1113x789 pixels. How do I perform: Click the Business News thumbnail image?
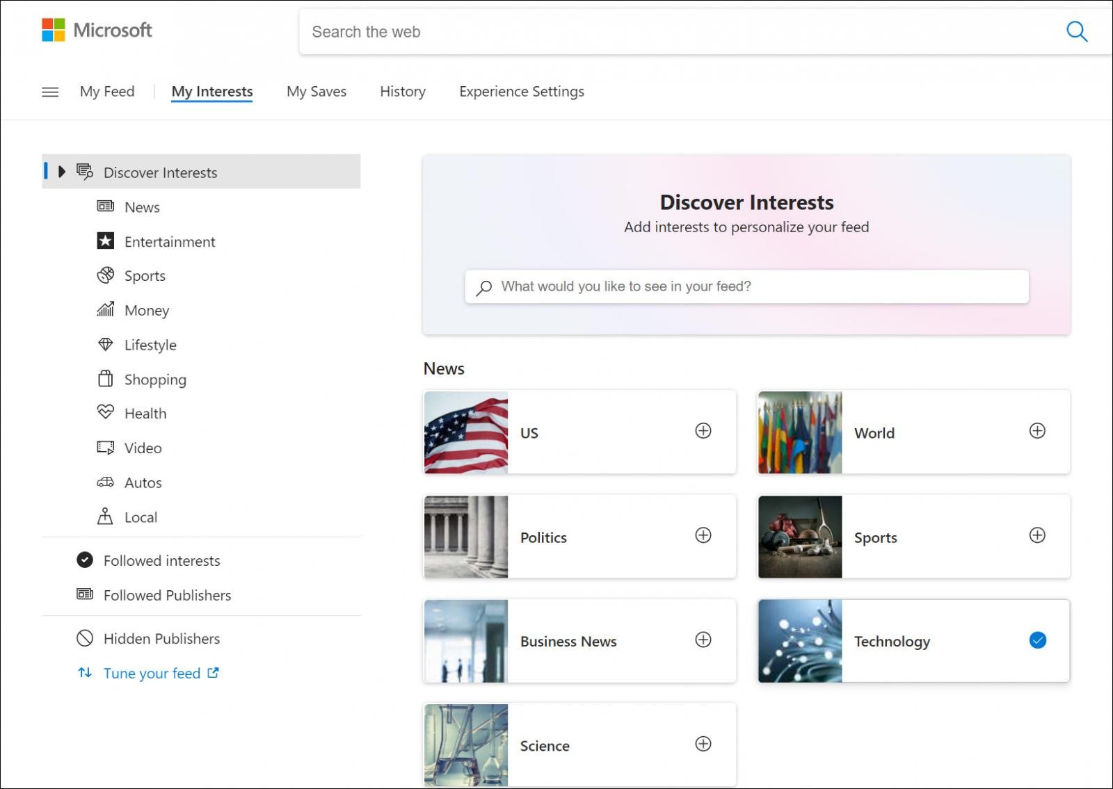[466, 641]
